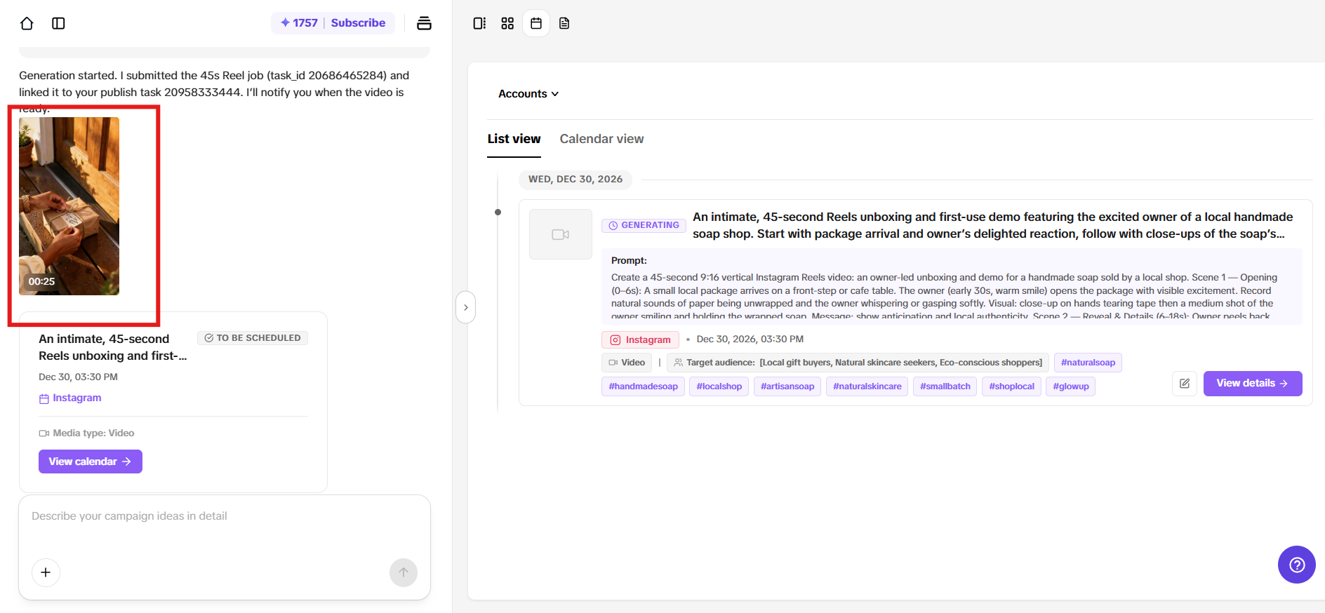Image resolution: width=1325 pixels, height=613 pixels.
Task: Open the grid view icon
Action: point(507,23)
